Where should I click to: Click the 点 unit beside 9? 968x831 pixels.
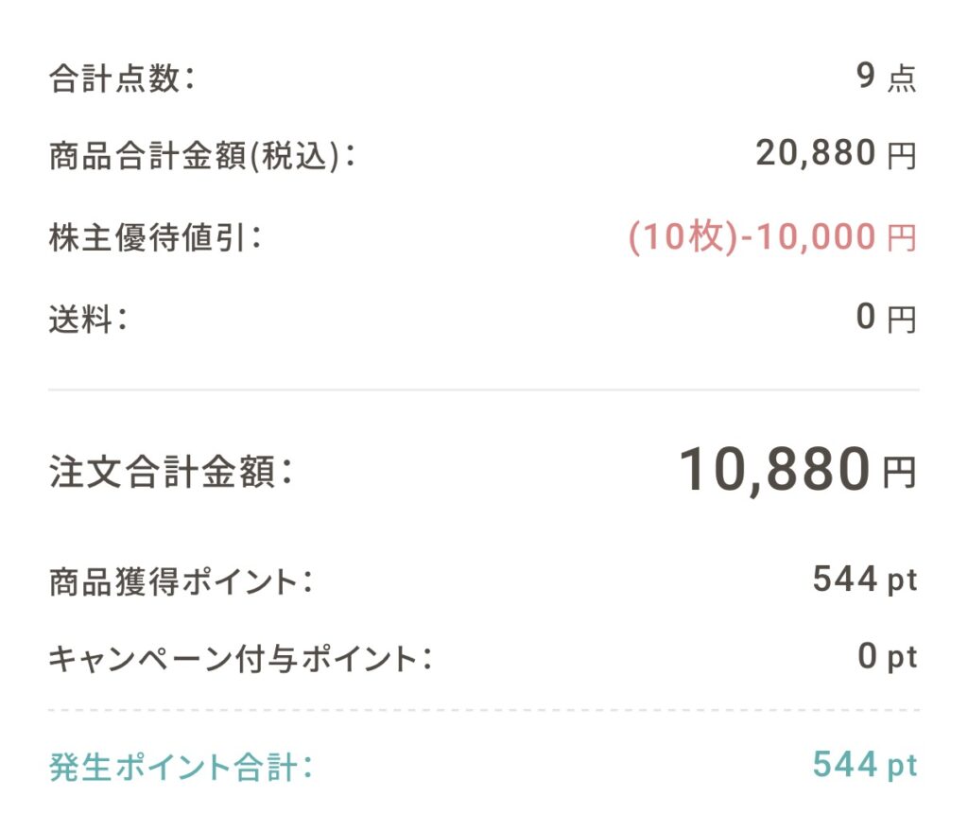coord(902,79)
